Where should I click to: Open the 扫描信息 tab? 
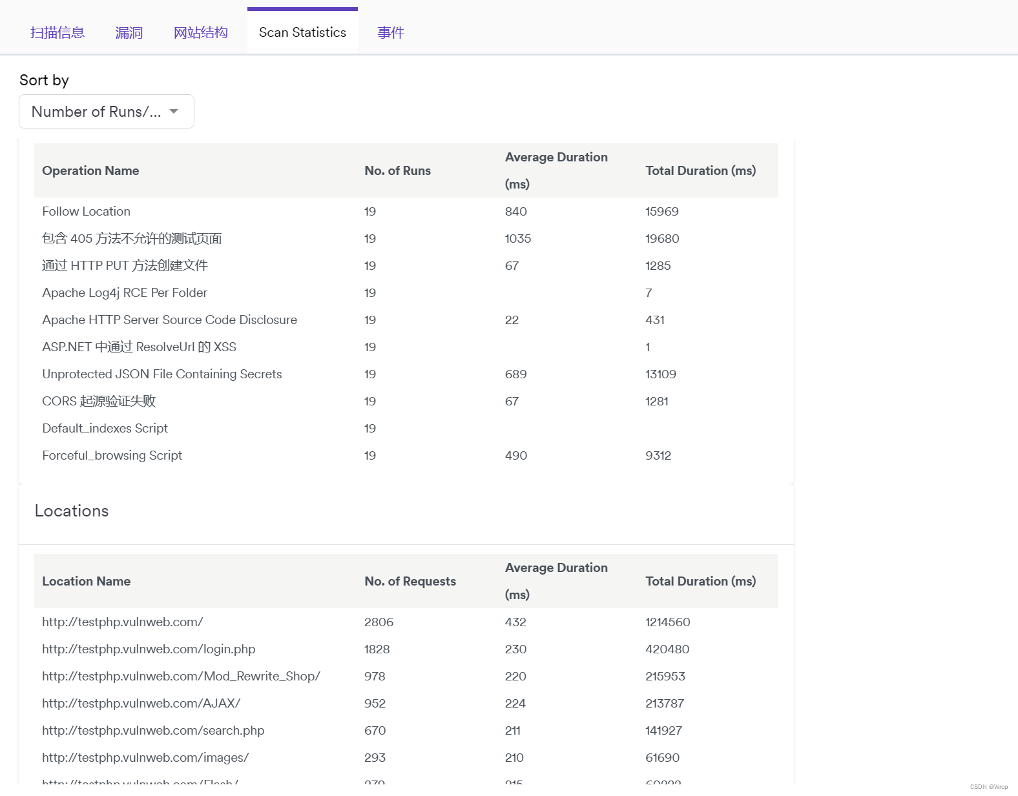pos(57,33)
